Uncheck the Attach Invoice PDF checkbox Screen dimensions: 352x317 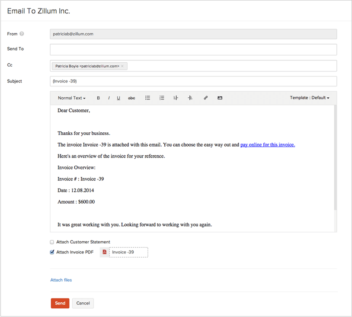52,252
